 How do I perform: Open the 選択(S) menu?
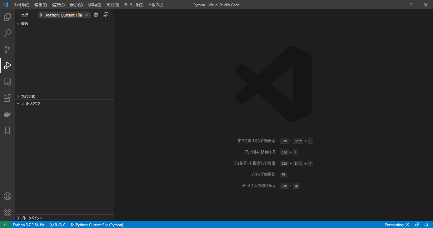coord(58,5)
